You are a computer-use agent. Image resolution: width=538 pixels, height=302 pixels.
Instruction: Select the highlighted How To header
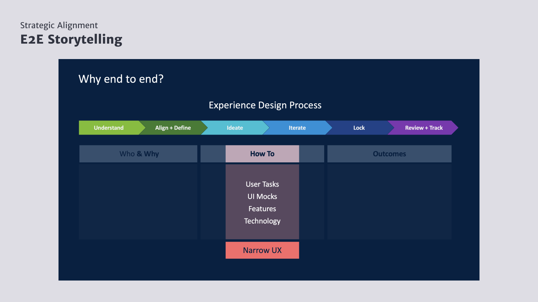click(x=262, y=154)
